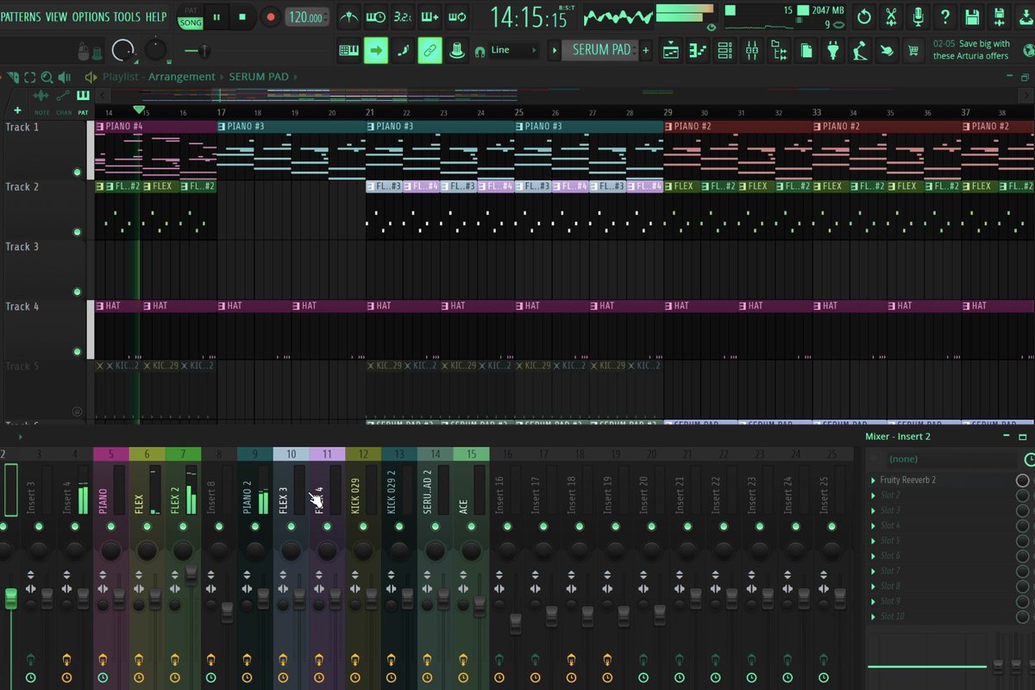Pause playback with the pause button

point(216,16)
